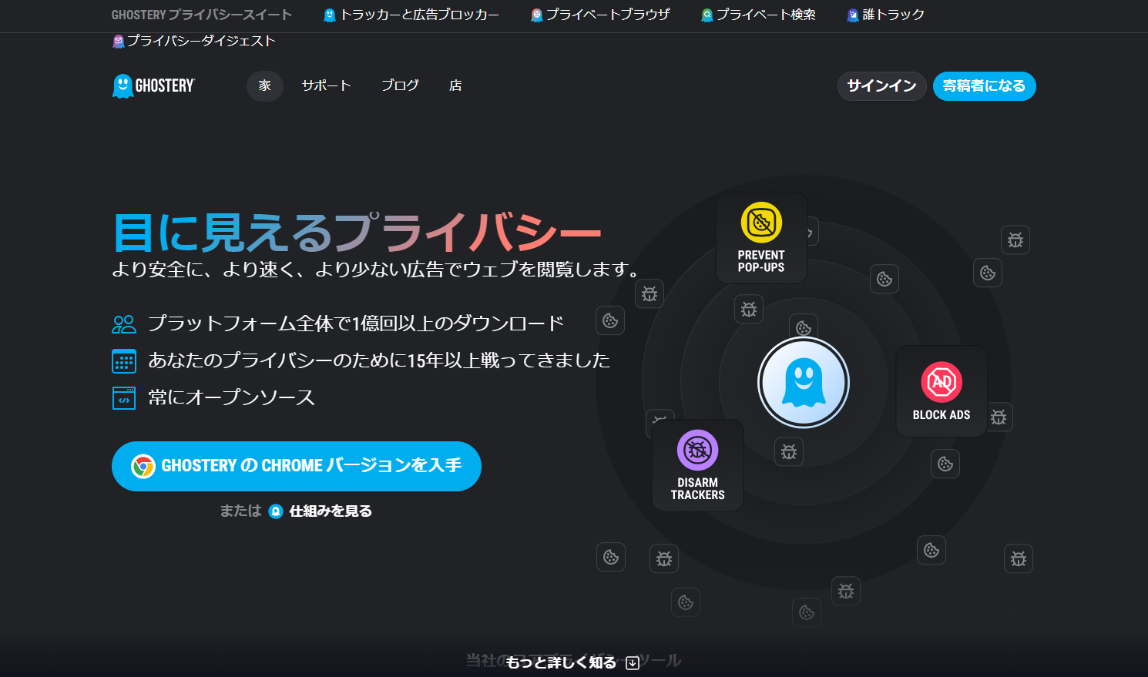Click cookie tile below Block Ads card
This screenshot has width=1148, height=677.
tap(945, 464)
